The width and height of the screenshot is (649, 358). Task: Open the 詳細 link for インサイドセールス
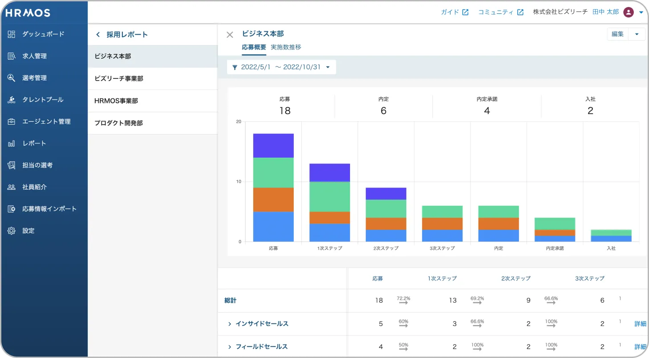click(640, 324)
